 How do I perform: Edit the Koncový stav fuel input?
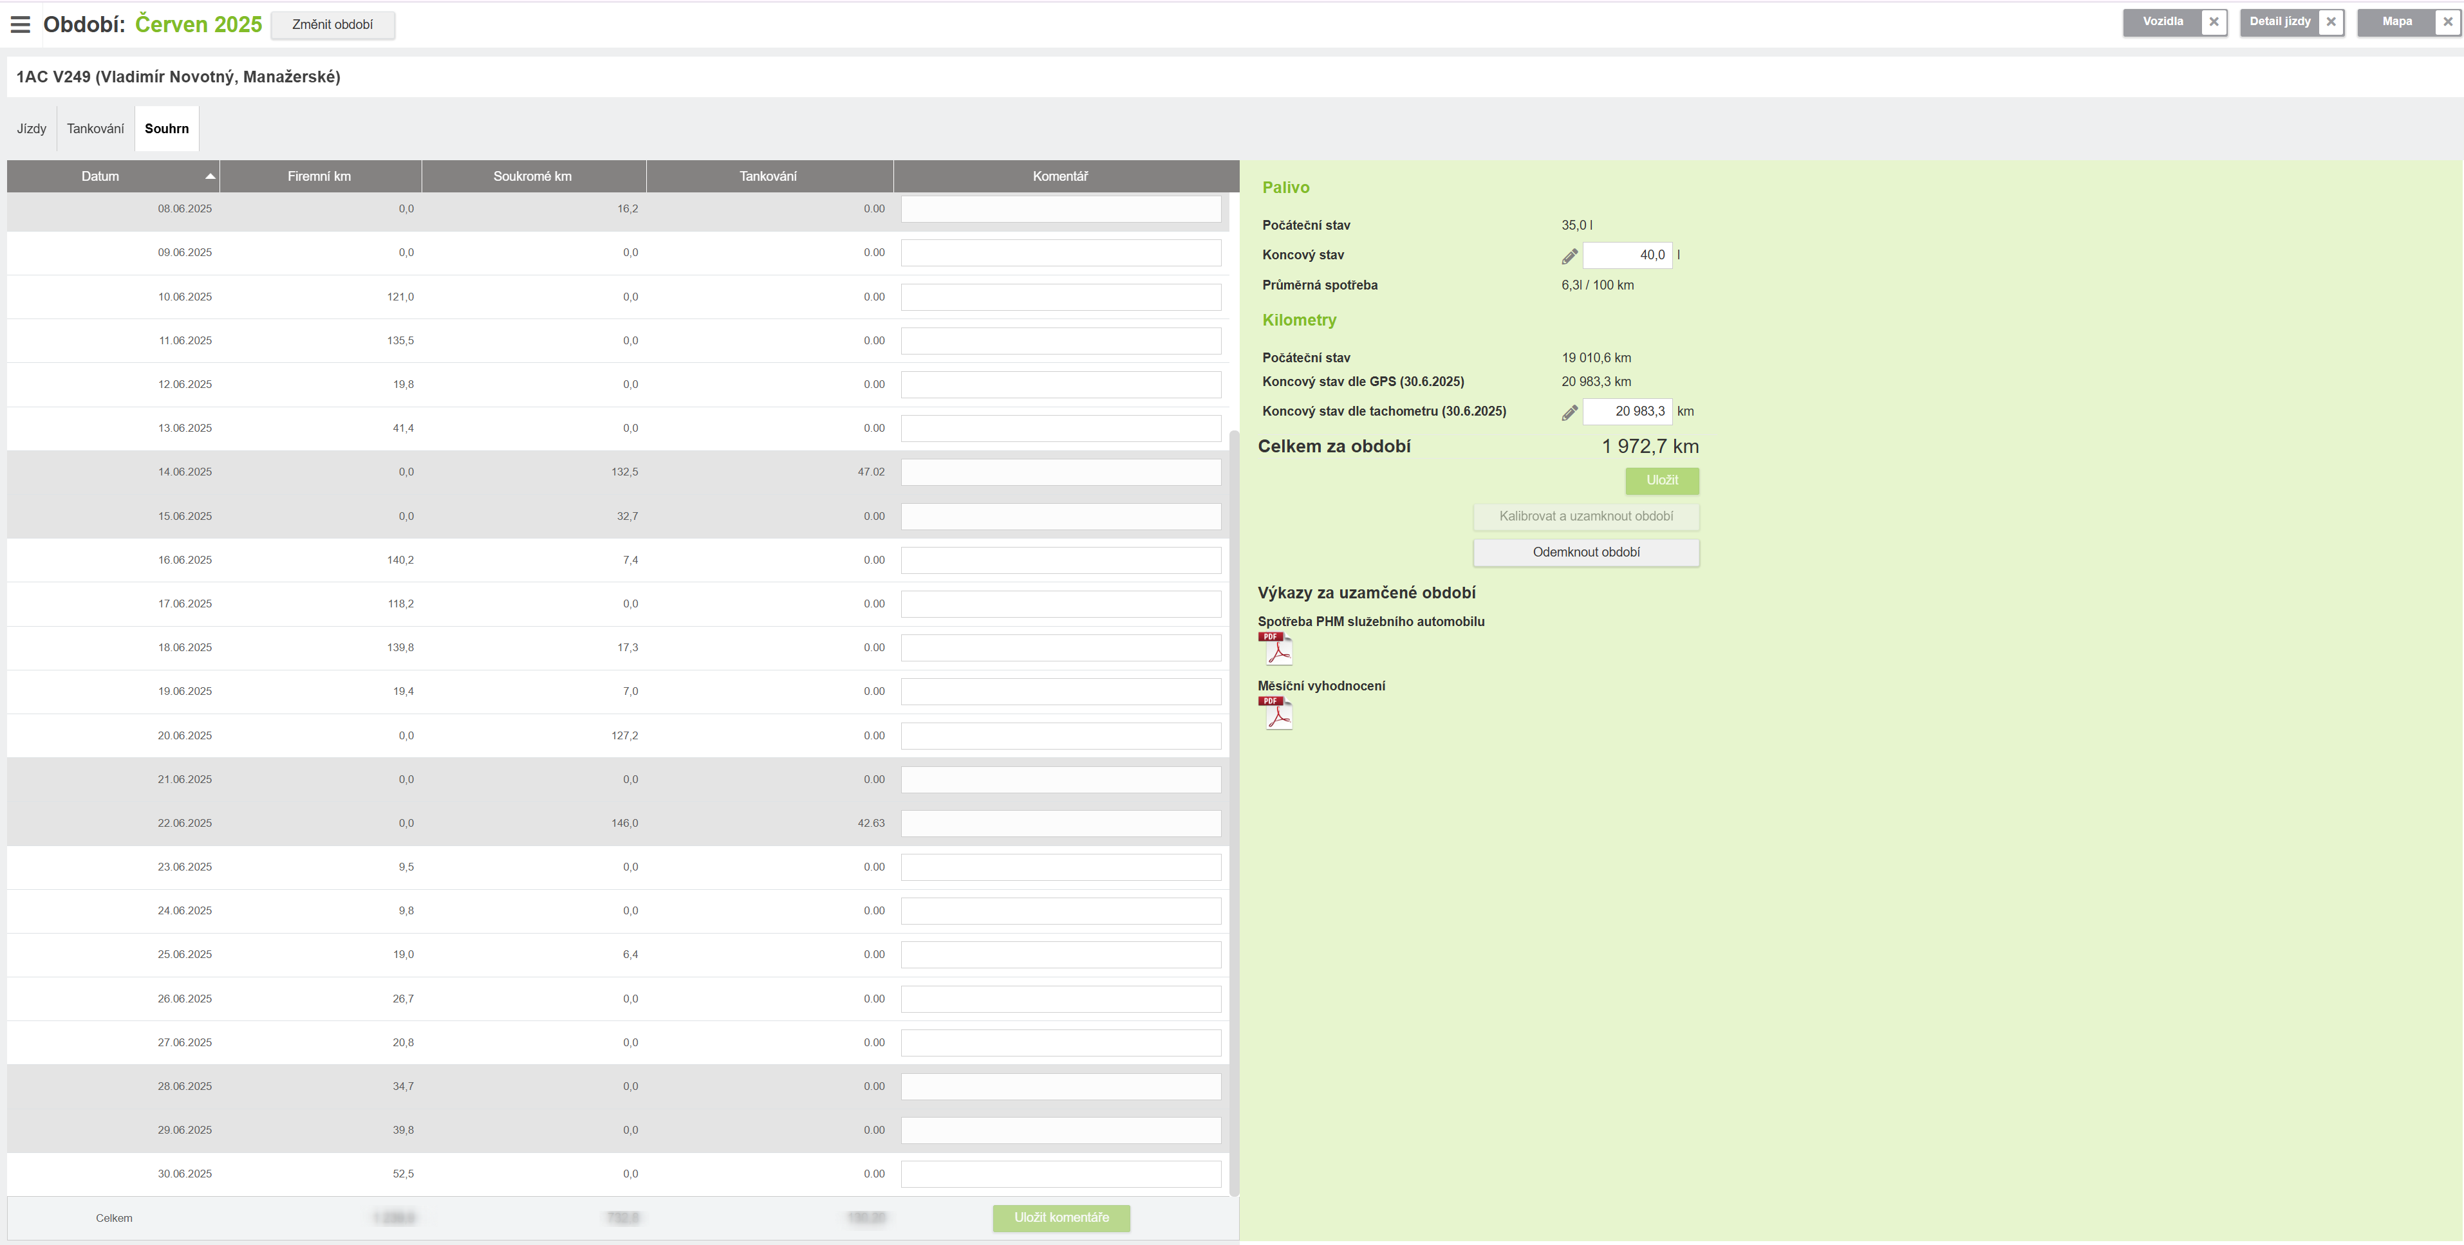1627,255
